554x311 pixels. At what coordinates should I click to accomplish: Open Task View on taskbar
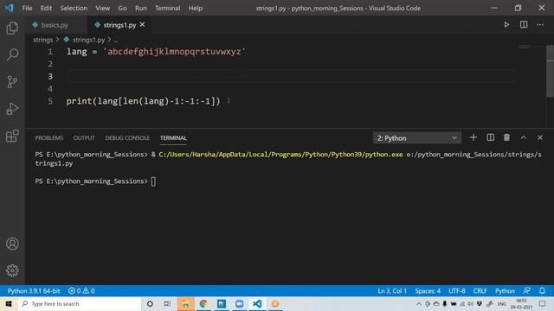167,303
